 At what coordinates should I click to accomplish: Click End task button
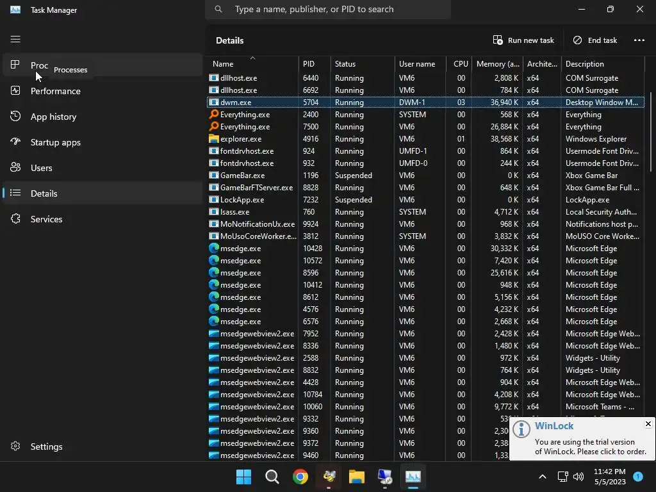coord(595,40)
